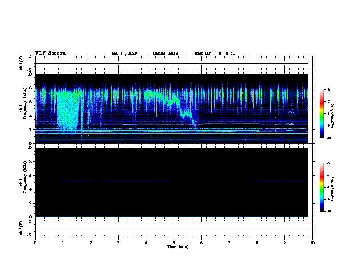
Task: Click the "5" upper tick of ch.1(V) panel
Action: tap(31, 56)
